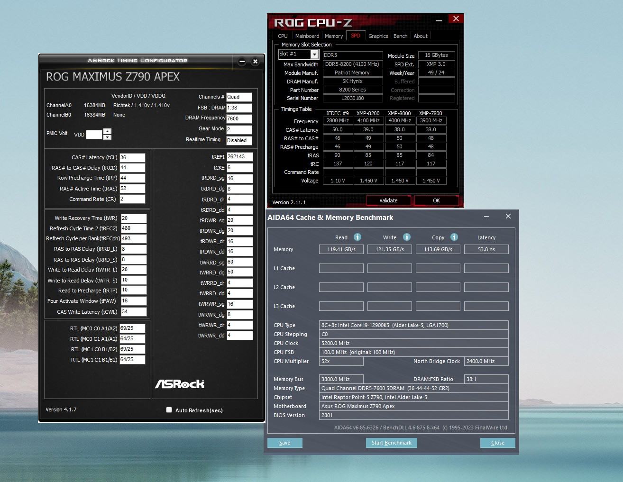Switch to the Mainboard tab
623x482 pixels.
tap(307, 36)
